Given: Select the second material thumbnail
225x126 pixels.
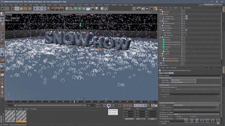Looking at the screenshot, I should [21, 116].
